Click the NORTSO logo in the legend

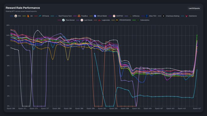click(114, 16)
